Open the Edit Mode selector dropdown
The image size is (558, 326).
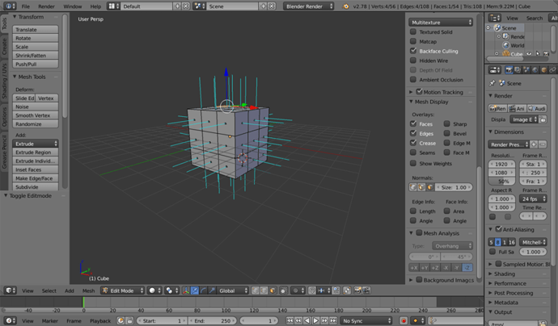tap(121, 290)
